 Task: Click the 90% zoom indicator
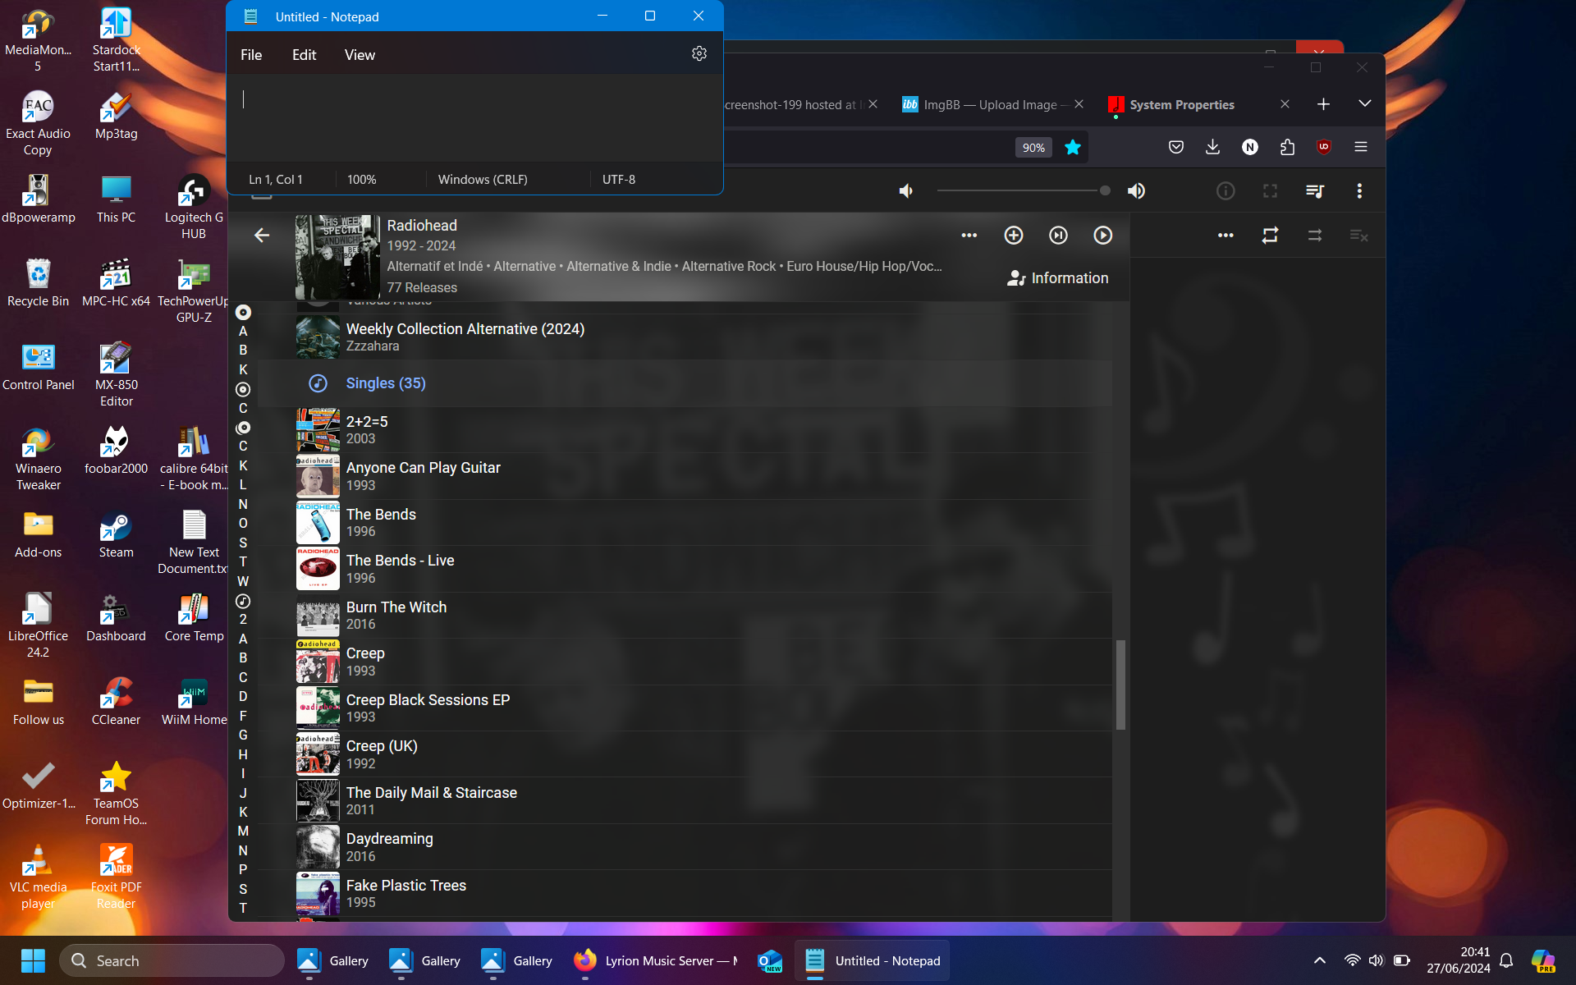pos(1033,148)
